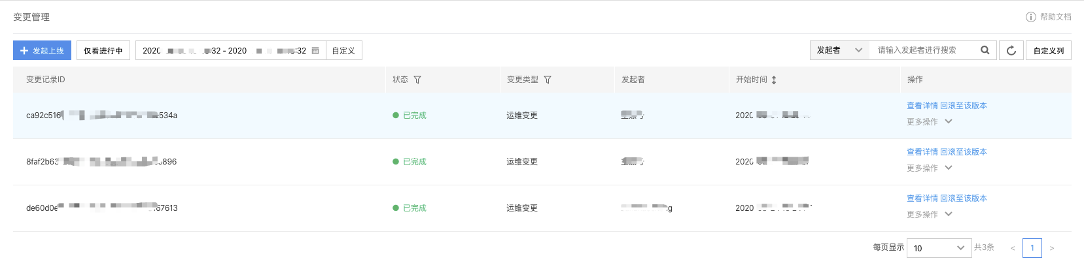Open 每页显示 page size dropdown
The image size is (1084, 265).
[939, 248]
